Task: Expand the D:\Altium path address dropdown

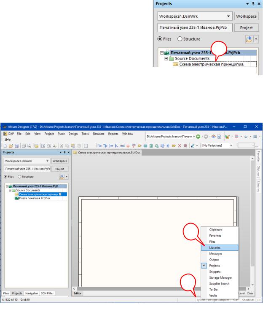Action: pos(194,137)
